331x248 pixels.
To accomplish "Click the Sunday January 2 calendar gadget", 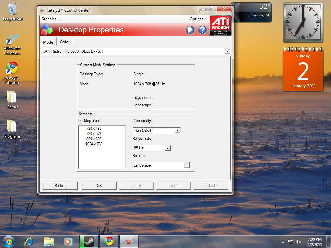I will [x=303, y=70].
